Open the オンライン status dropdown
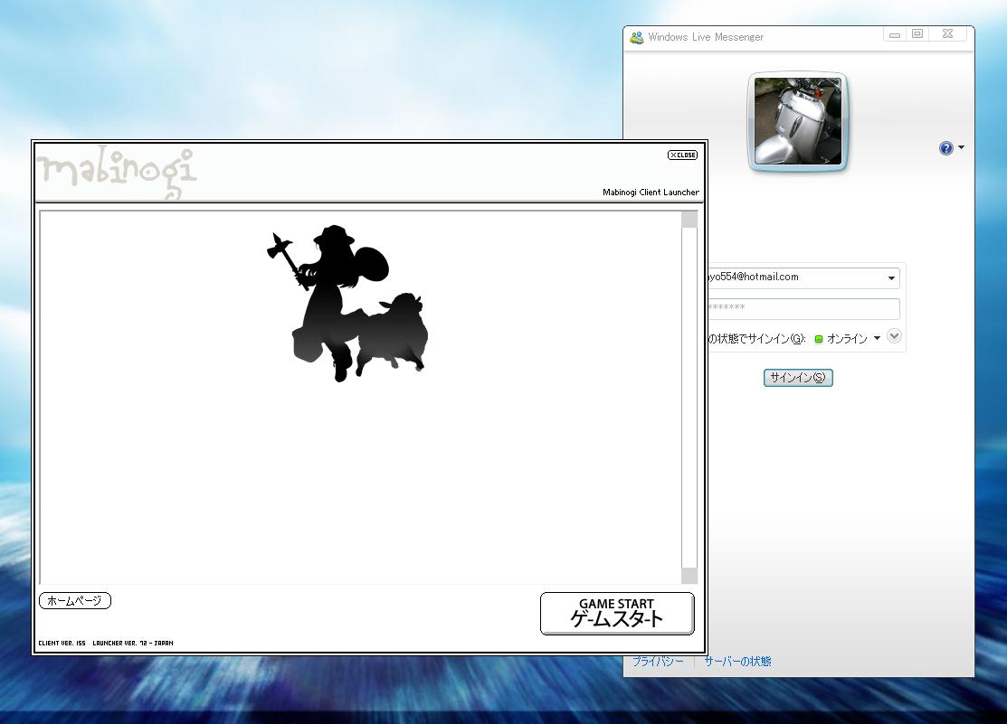 pos(847,339)
